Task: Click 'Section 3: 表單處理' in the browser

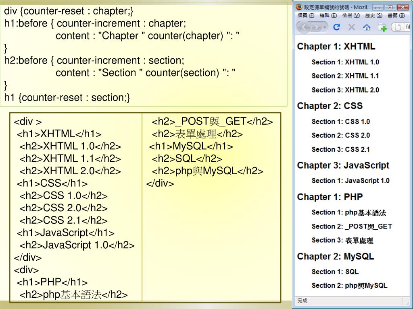Action: (x=342, y=240)
